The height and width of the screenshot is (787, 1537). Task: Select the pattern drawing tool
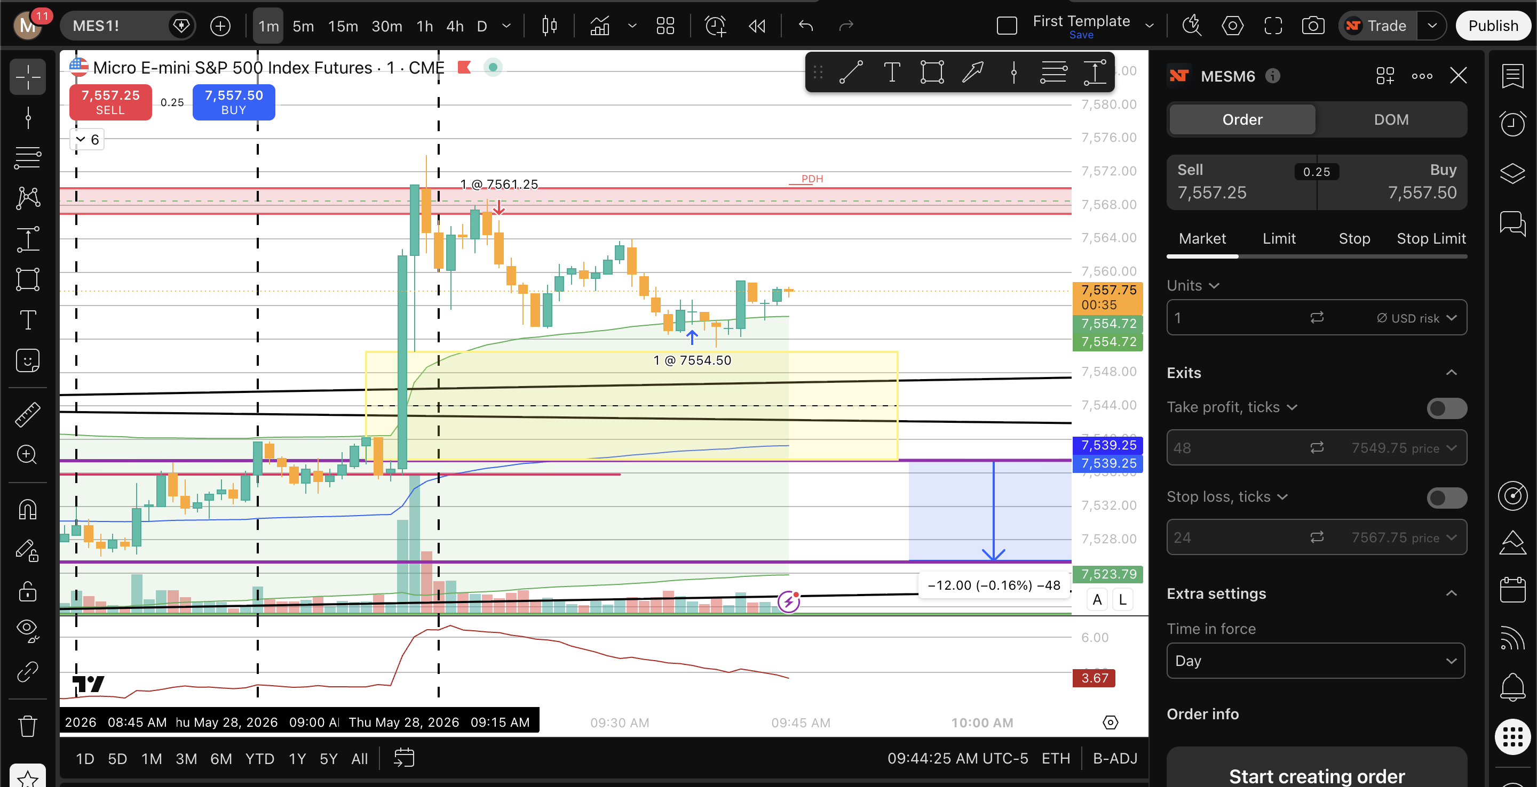click(x=27, y=198)
